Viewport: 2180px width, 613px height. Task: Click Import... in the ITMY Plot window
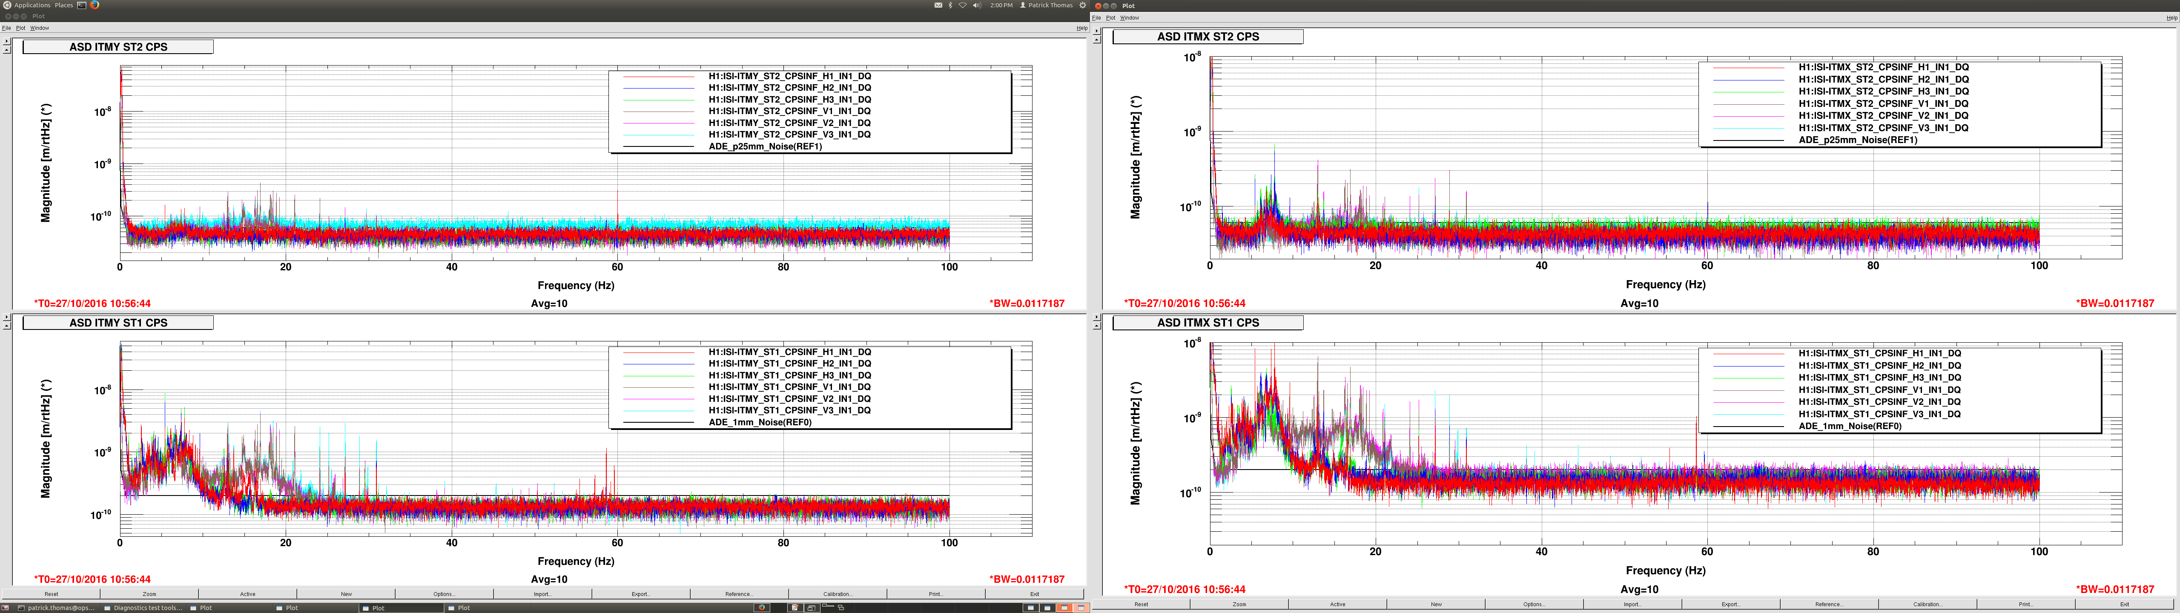point(542,593)
